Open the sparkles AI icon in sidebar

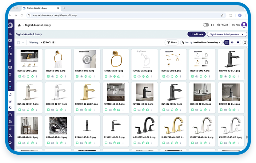(10, 47)
